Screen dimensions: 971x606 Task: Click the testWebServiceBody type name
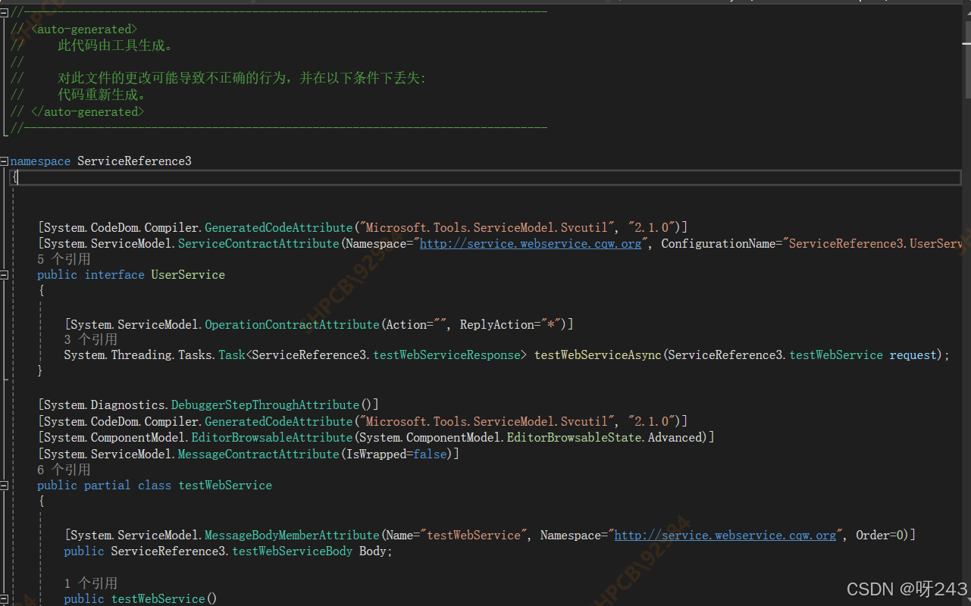pyautogui.click(x=292, y=551)
